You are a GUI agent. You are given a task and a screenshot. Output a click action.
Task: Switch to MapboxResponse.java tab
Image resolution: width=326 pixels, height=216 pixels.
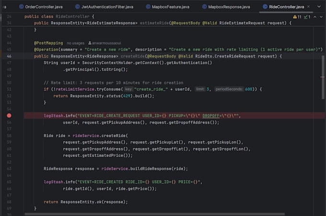[226, 7]
